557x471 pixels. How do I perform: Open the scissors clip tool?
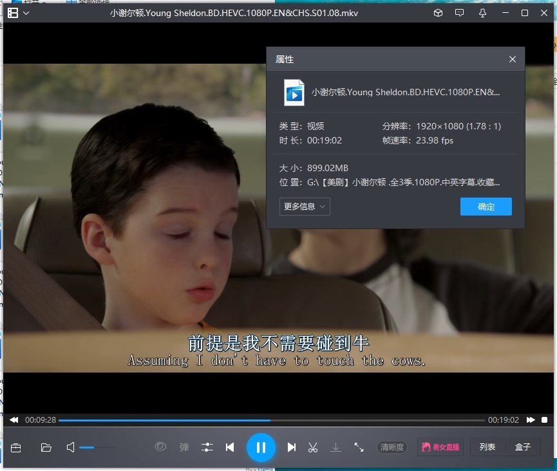tap(313, 447)
